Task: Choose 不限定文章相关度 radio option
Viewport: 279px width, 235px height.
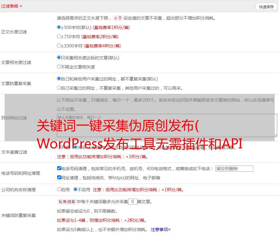Action: pos(59,67)
